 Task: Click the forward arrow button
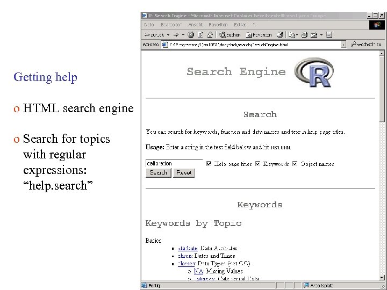click(x=176, y=35)
